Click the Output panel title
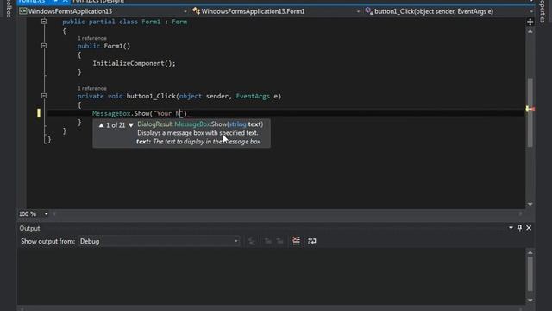 tap(29, 228)
